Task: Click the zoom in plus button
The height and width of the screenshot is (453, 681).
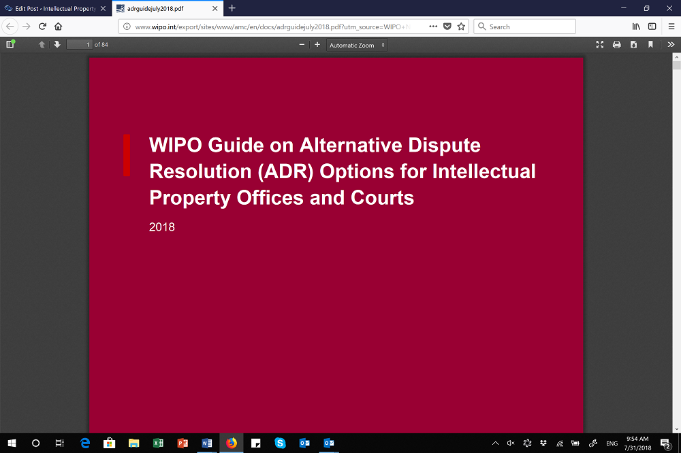Action: pos(317,45)
